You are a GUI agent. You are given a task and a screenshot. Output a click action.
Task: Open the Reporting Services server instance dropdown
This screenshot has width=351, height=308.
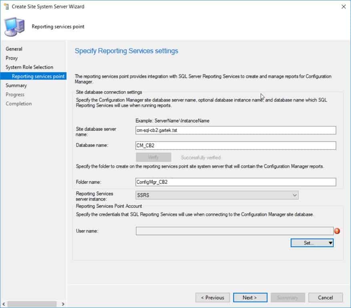tap(295, 195)
